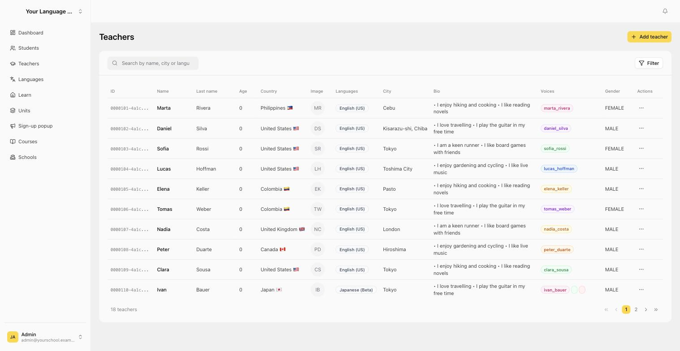The width and height of the screenshot is (680, 351).
Task: Open actions menu for Elena Keller
Action: pos(641,188)
